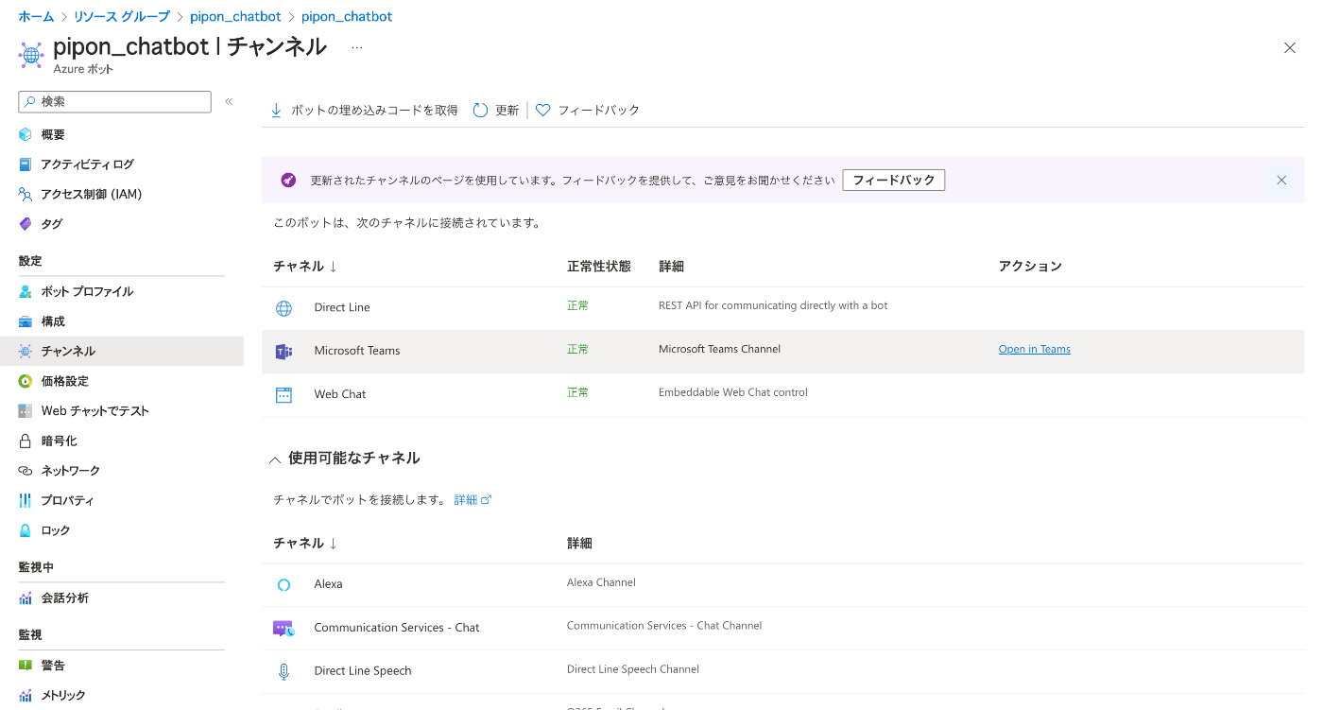1323x710 pixels.
Task: Click the Direct Line Speech microphone icon
Action: [283, 671]
